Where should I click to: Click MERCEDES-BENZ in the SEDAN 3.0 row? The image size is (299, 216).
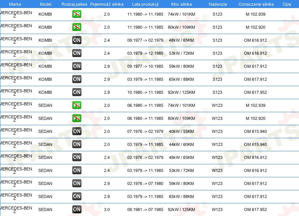click(16, 209)
